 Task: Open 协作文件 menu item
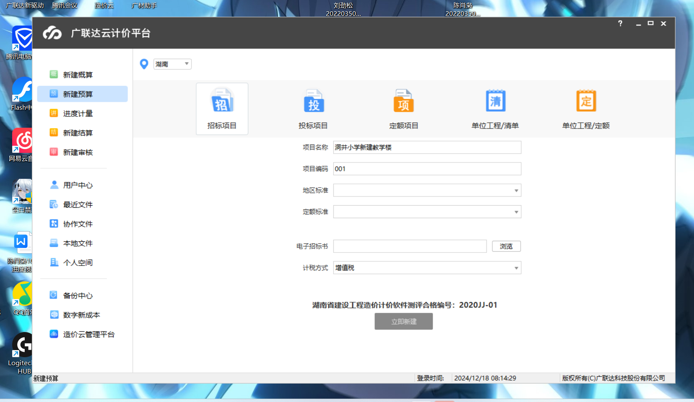(82, 224)
